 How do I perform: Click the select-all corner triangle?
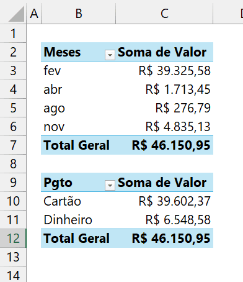point(16,14)
